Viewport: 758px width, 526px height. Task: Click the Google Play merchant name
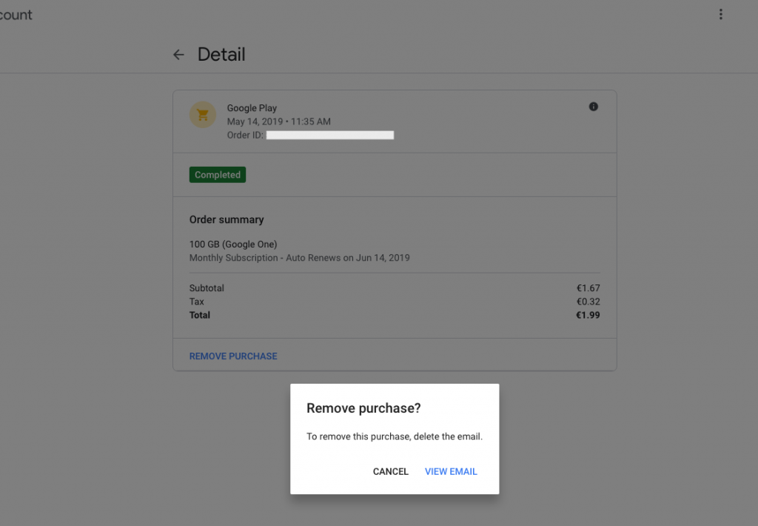click(x=252, y=108)
